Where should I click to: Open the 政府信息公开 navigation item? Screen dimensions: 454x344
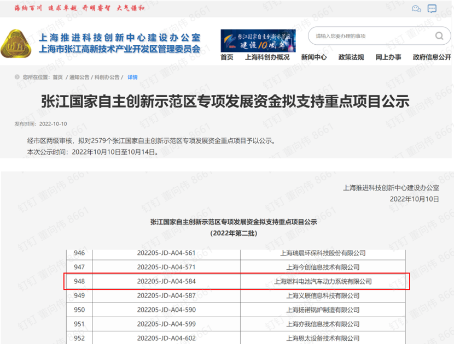[432, 57]
